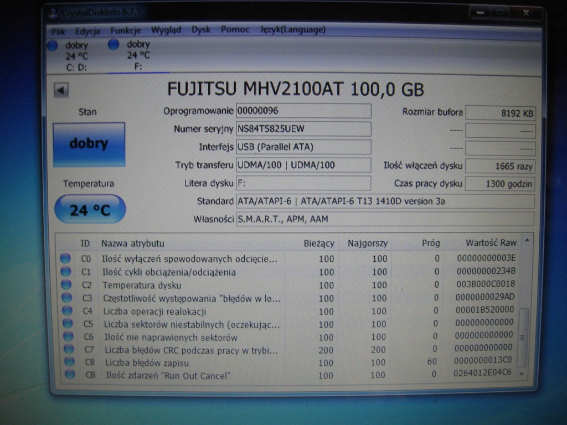Click the attribute list scrollbar thumb
The height and width of the screenshot is (425, 567).
[523, 337]
